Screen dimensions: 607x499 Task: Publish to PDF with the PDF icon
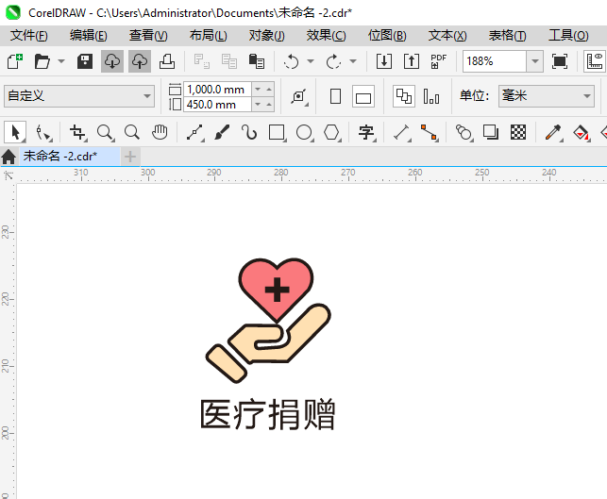coord(438,61)
